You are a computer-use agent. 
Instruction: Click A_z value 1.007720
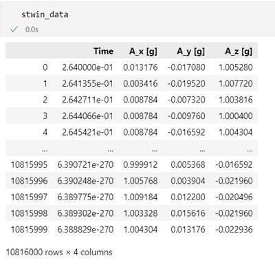236,84
